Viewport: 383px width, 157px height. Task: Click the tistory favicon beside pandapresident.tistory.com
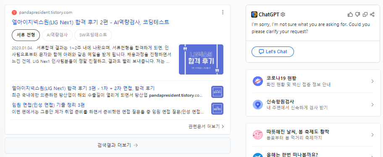point(14,13)
